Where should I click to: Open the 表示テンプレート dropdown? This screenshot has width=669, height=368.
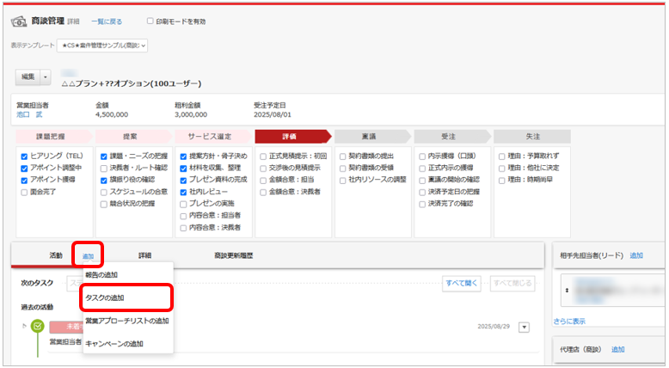pos(102,45)
